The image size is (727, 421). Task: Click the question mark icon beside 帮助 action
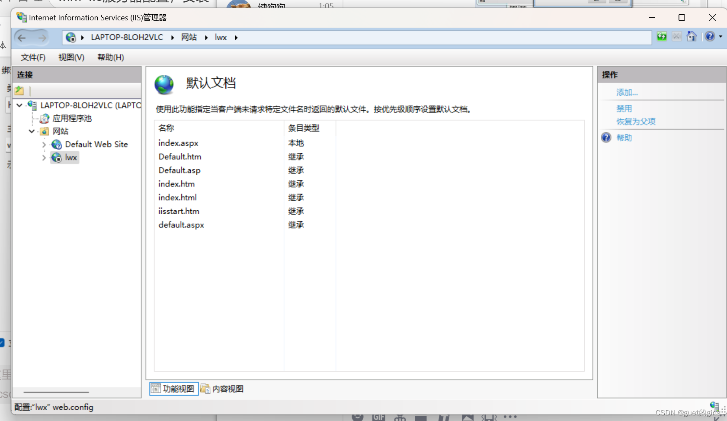[x=606, y=138]
